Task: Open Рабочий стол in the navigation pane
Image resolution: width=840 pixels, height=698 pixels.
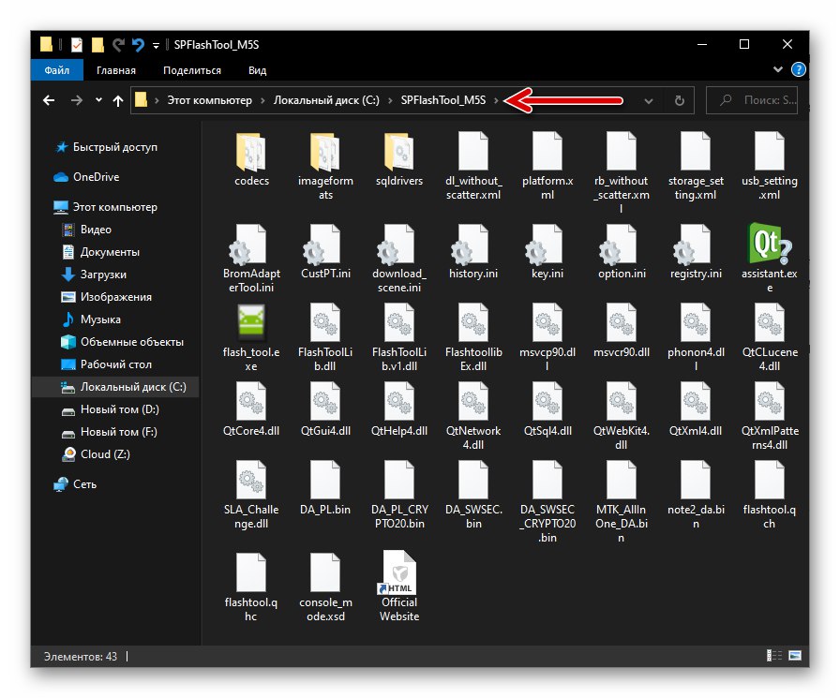Action: point(106,364)
